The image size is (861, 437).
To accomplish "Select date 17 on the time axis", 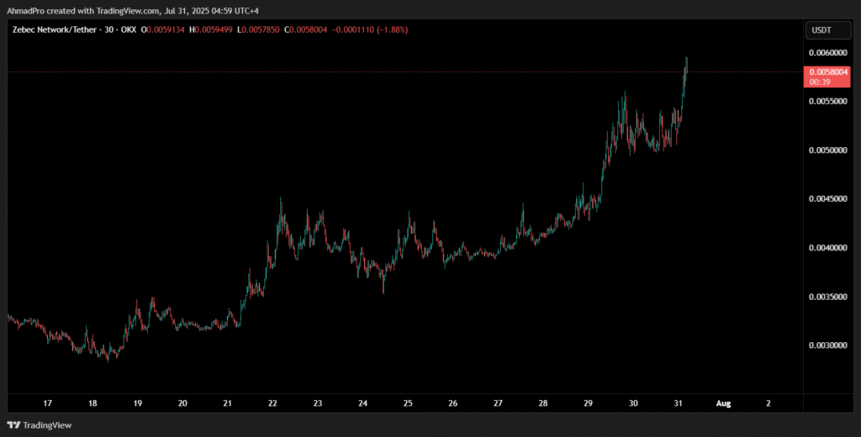I will coord(47,403).
